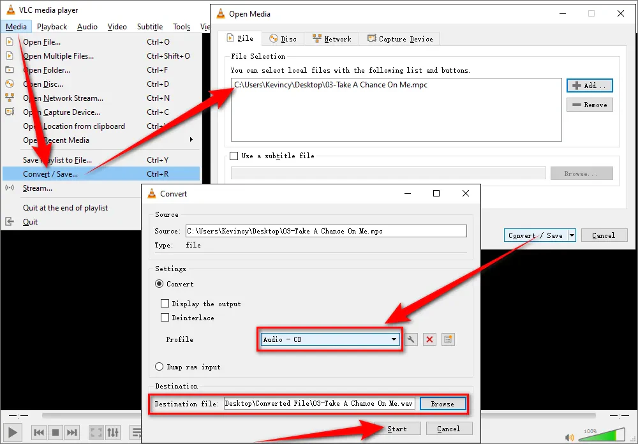This screenshot has height=444, width=638.
Task: Click the VLC cone icon in title bar
Action: (x=11, y=10)
